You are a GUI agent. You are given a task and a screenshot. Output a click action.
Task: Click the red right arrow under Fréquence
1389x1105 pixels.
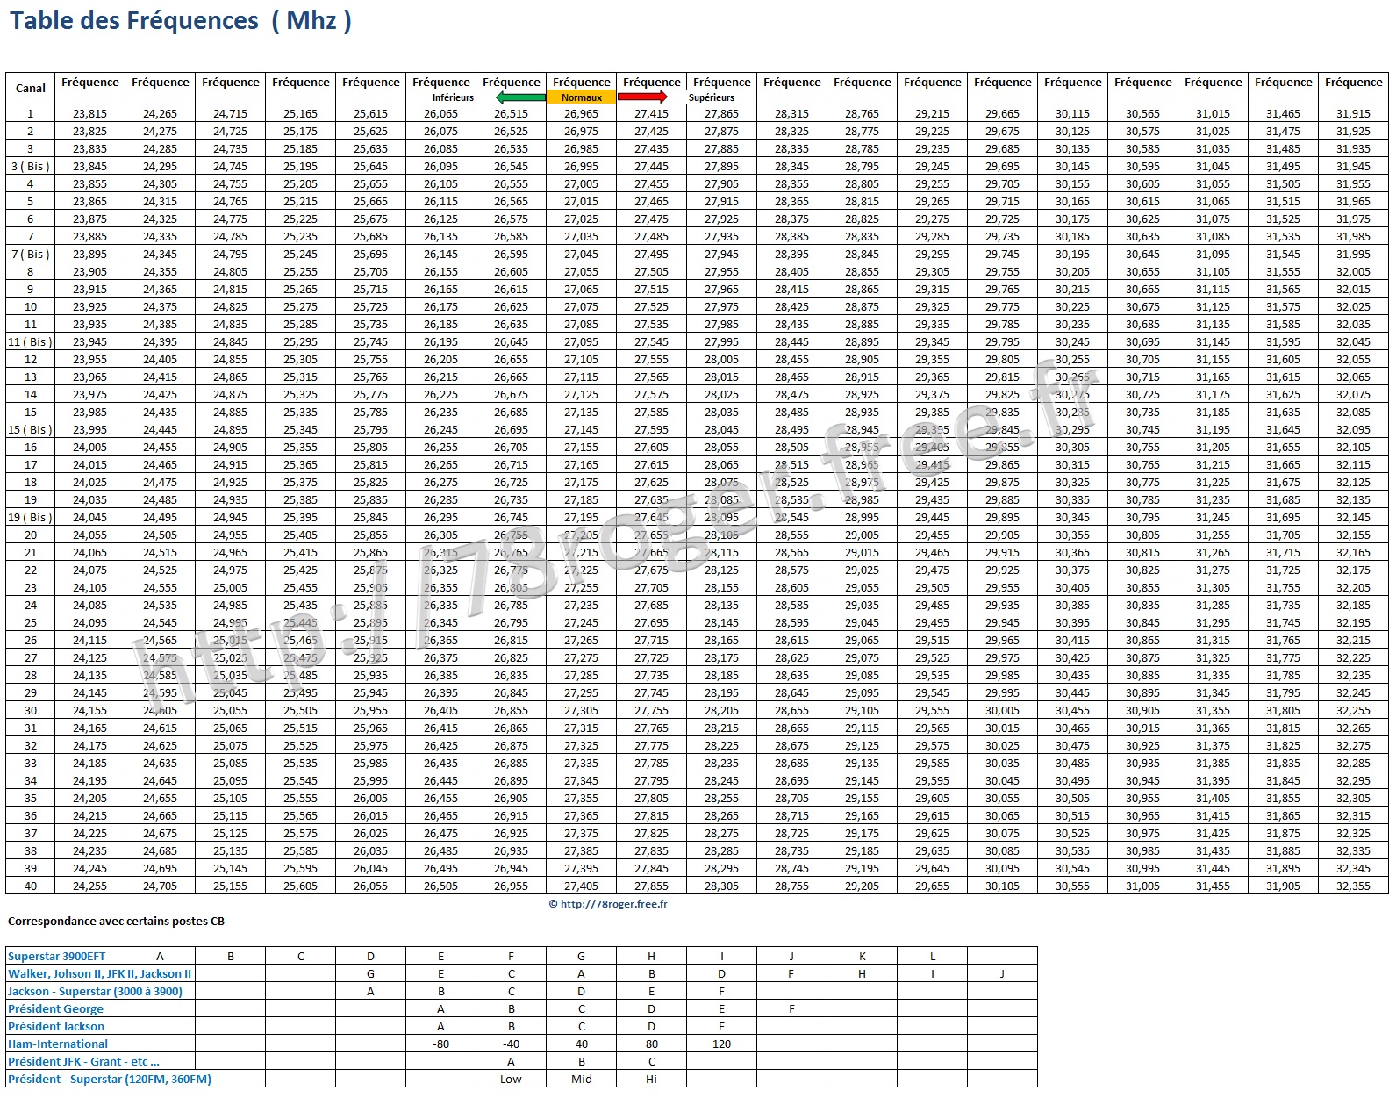(x=643, y=97)
